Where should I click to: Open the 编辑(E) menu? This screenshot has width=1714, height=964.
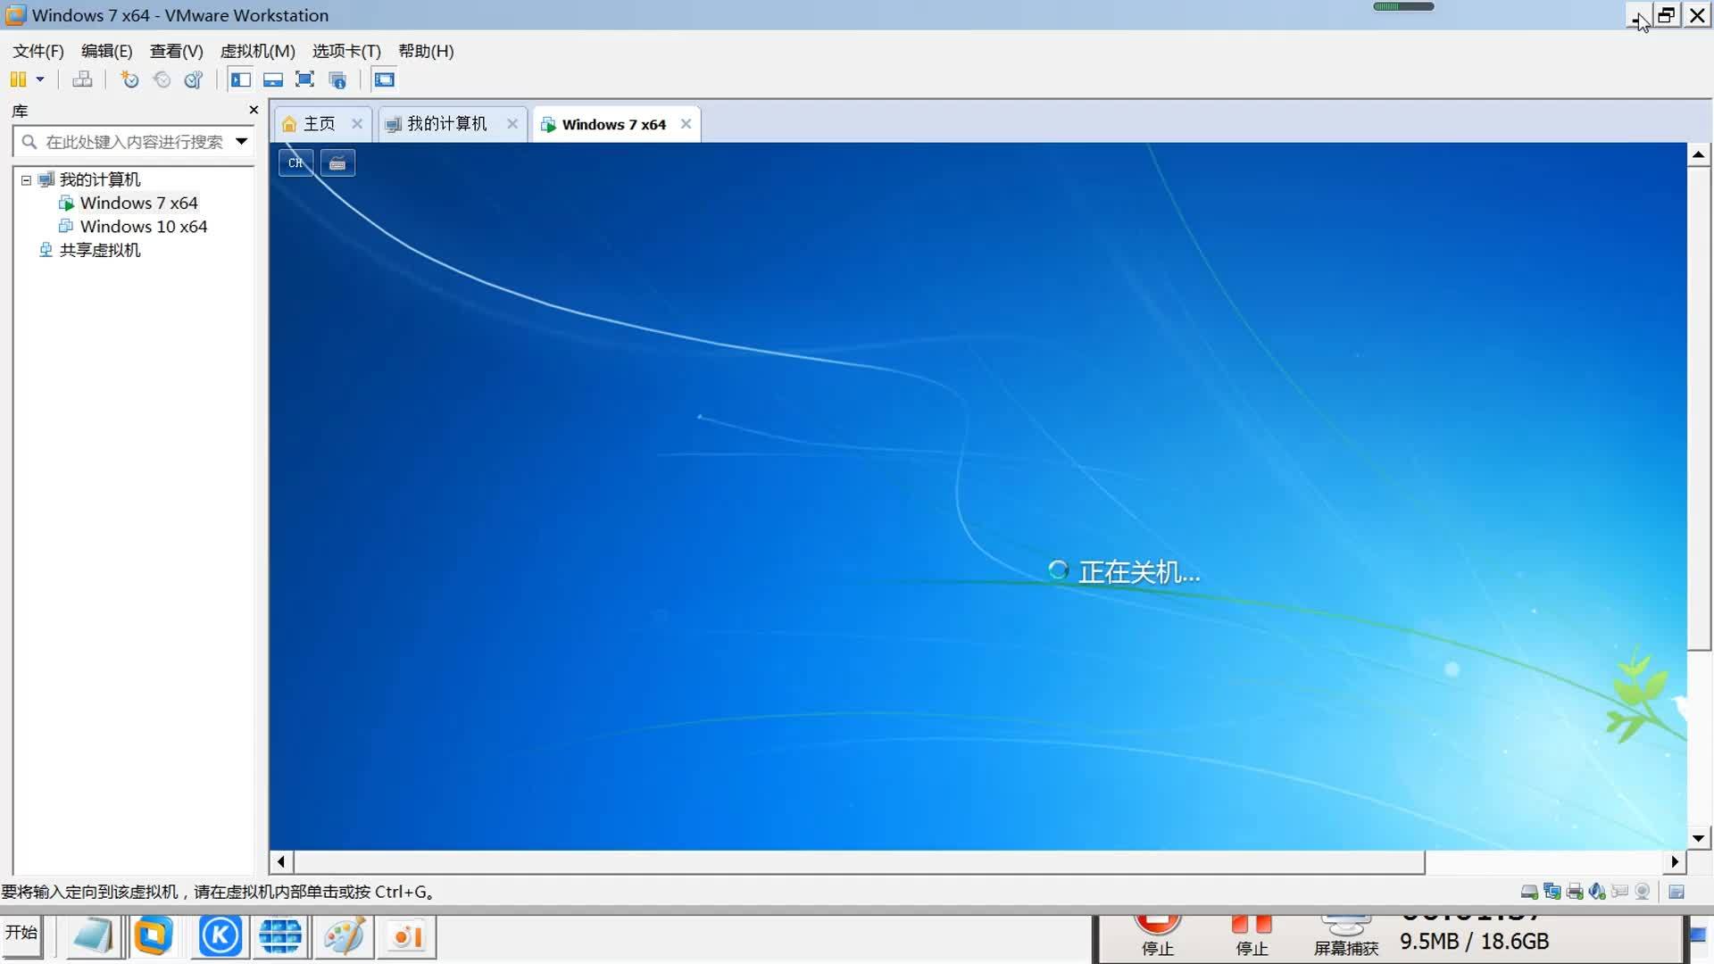106,51
